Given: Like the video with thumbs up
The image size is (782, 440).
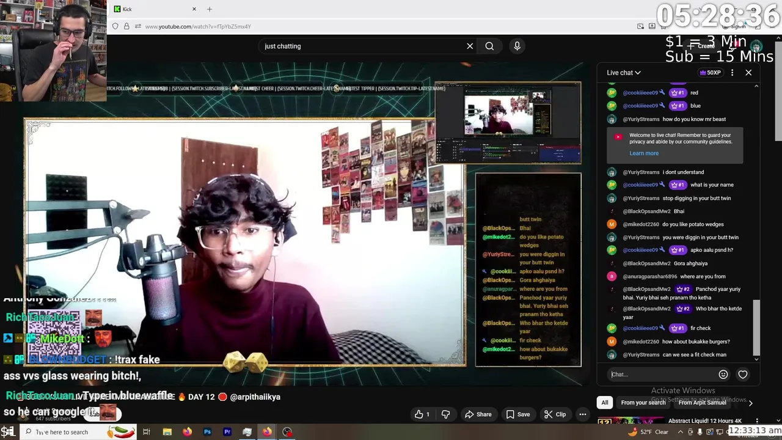Looking at the screenshot, I should click(423, 414).
